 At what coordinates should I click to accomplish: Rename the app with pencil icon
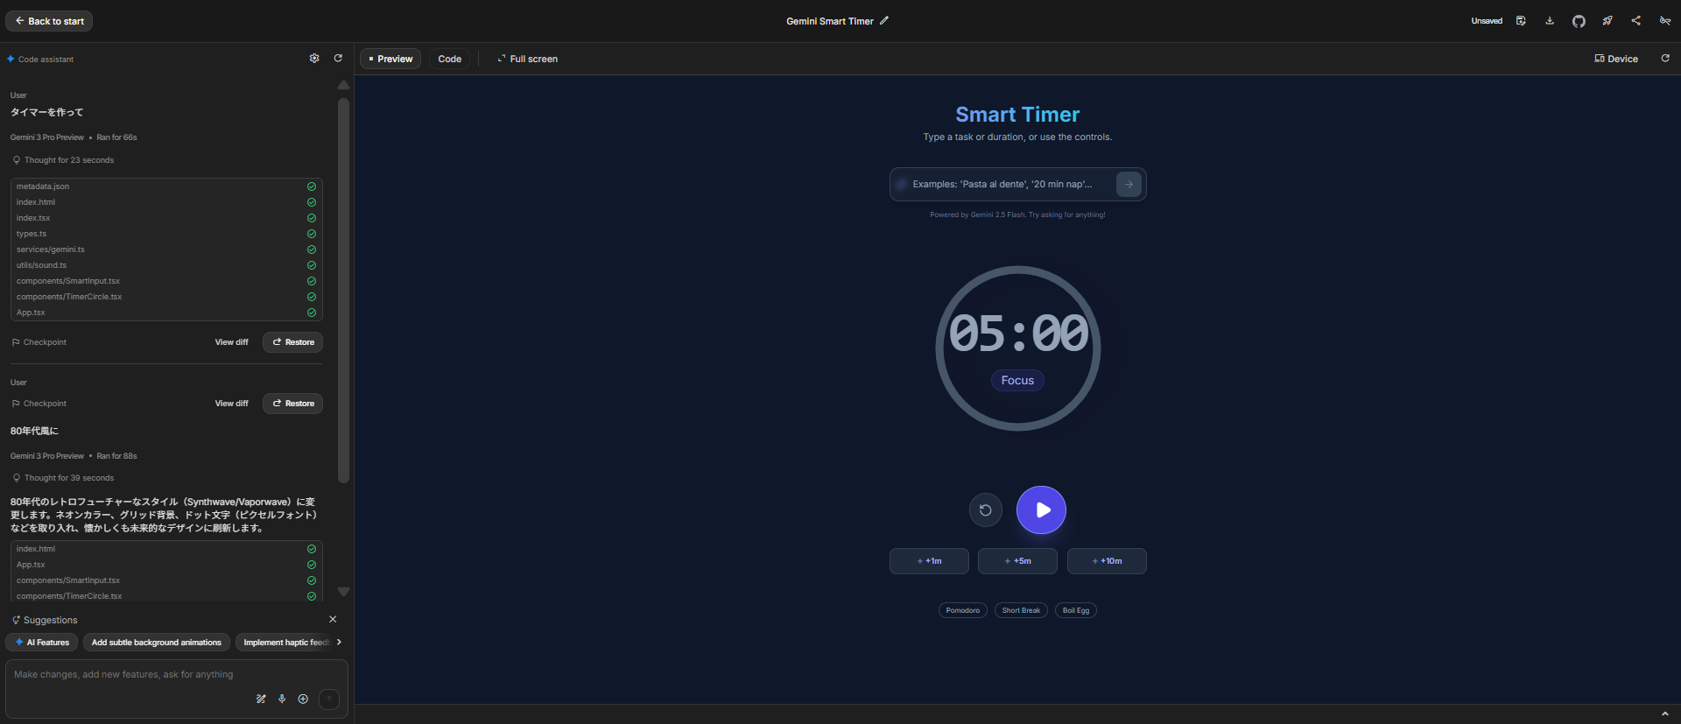tap(884, 21)
